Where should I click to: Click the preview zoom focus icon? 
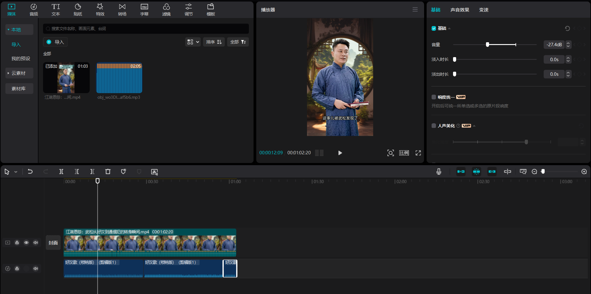click(x=391, y=153)
